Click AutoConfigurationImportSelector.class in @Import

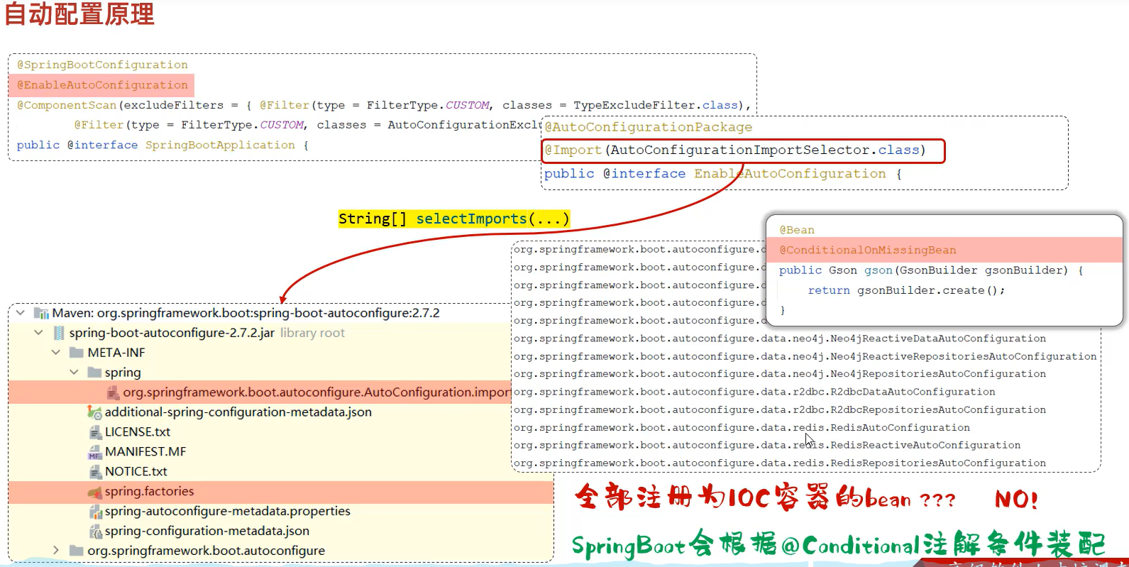click(765, 150)
